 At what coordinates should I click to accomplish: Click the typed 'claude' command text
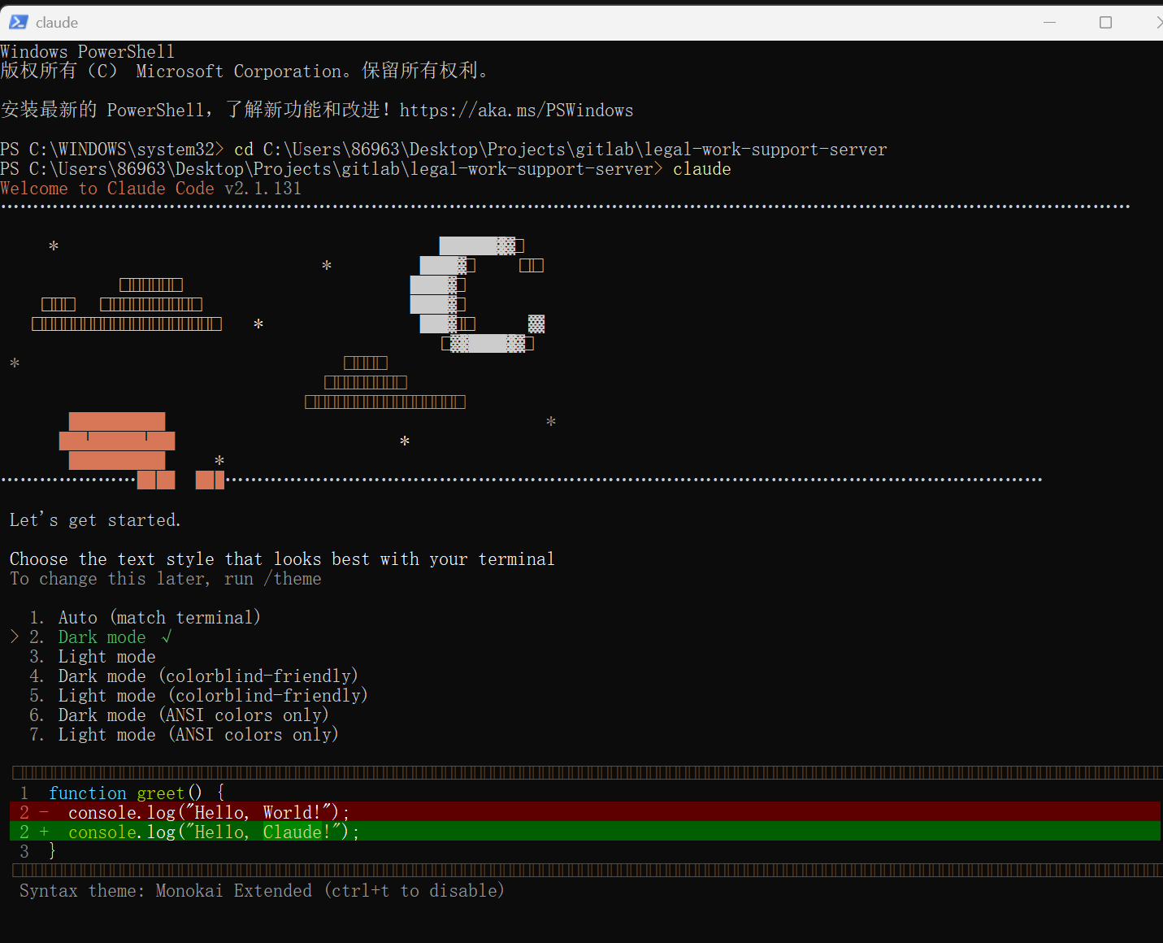(x=702, y=169)
